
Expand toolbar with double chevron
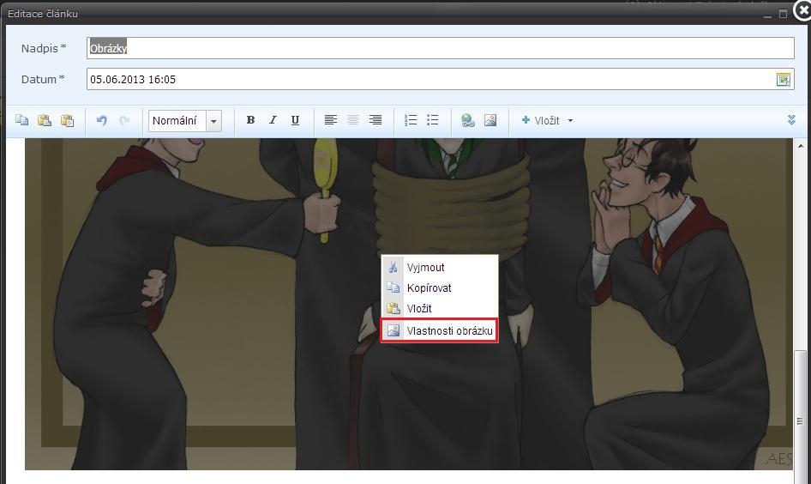pos(791,121)
